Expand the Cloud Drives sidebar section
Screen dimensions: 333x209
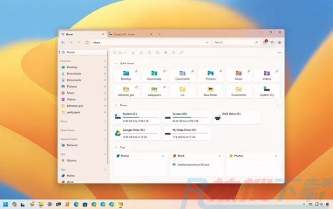click(x=105, y=130)
